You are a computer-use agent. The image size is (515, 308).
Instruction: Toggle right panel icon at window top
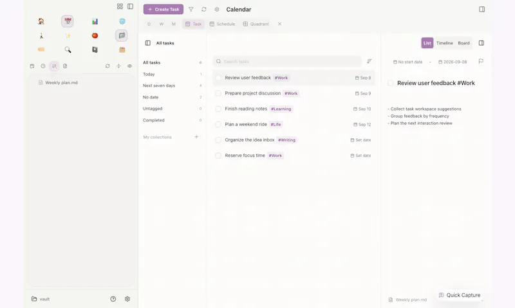(x=482, y=9)
